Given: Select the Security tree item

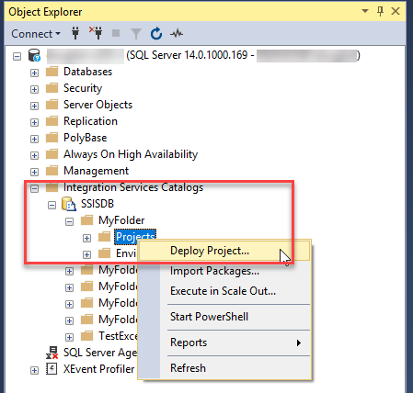Looking at the screenshot, I should point(83,88).
